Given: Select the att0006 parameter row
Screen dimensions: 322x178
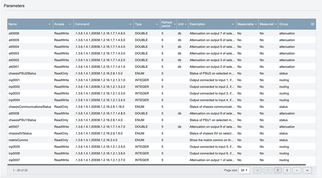Looking at the screenshot, I should tap(14, 33).
